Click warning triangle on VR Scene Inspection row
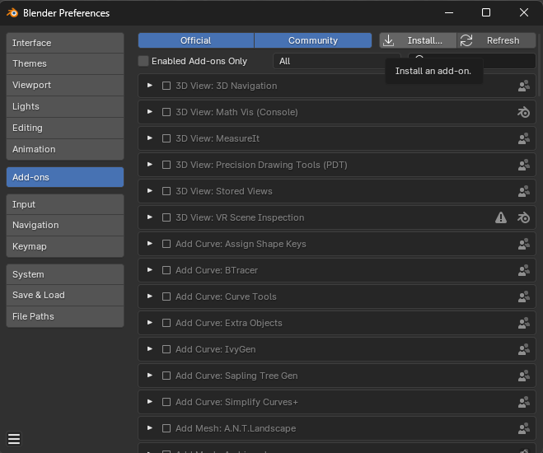The image size is (543, 453). coord(501,217)
